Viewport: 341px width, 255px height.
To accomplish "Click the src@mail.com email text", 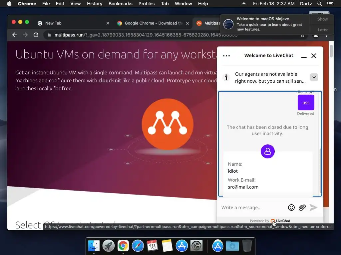I will coord(243,187).
